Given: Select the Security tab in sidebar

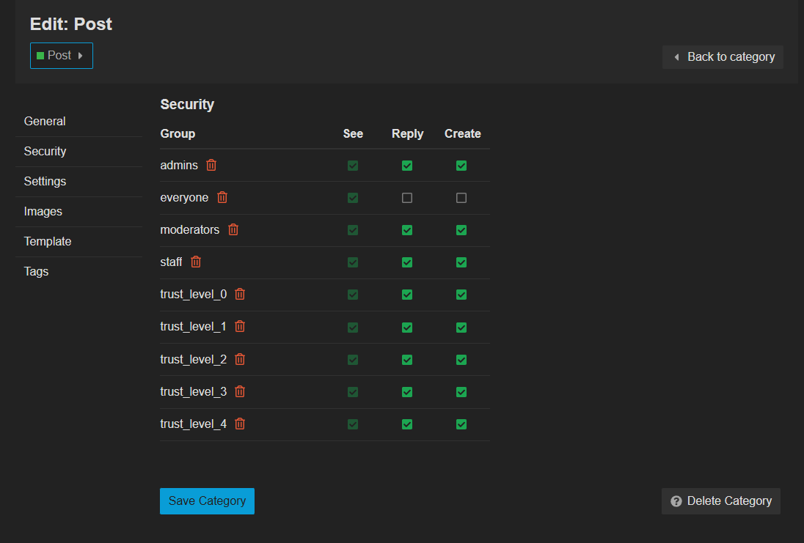Looking at the screenshot, I should (79, 152).
